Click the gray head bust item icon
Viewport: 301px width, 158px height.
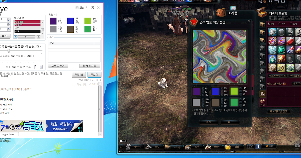[x=282, y=32]
